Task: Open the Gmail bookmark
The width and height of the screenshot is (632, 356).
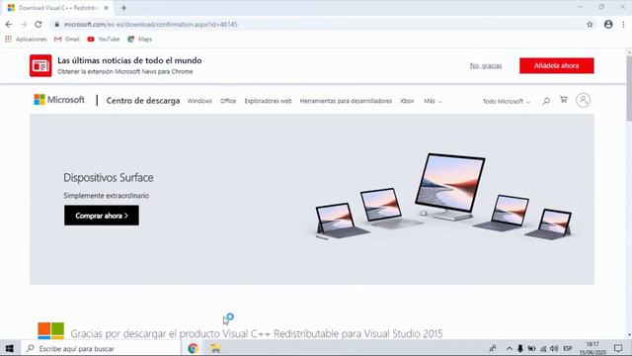Action: pyautogui.click(x=67, y=40)
